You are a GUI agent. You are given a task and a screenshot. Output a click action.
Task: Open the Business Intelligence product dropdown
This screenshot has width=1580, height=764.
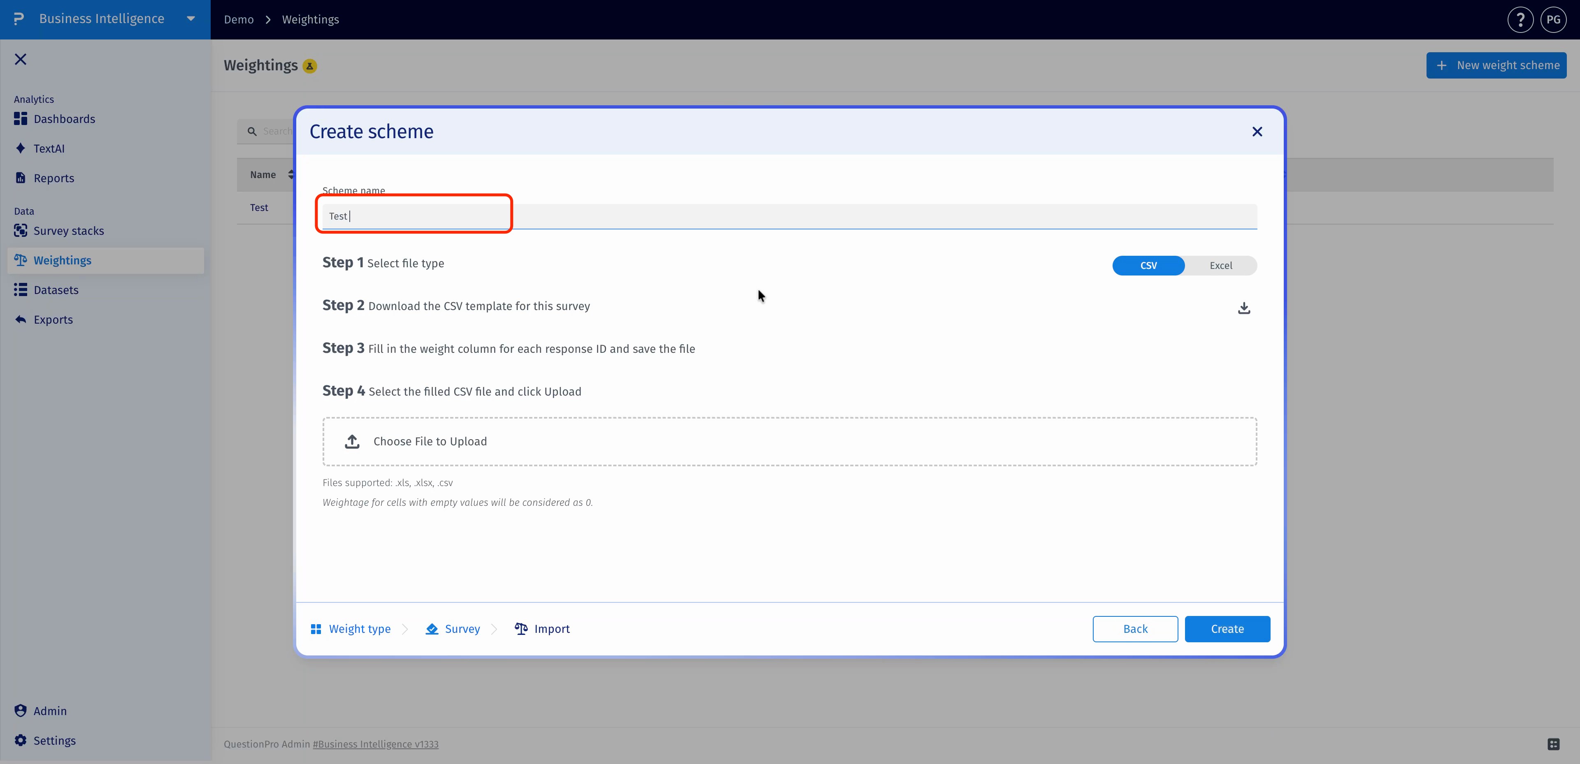(191, 19)
